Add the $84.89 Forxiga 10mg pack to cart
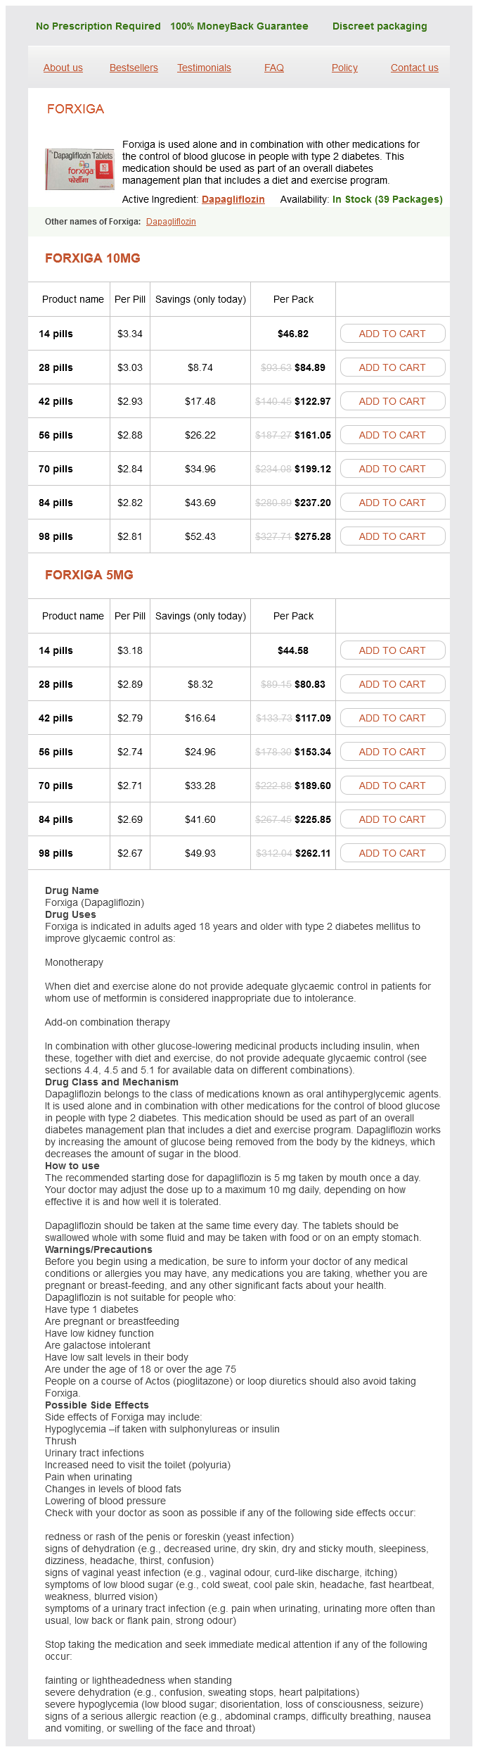 (392, 367)
